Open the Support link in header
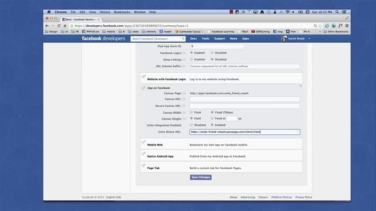 219,39
